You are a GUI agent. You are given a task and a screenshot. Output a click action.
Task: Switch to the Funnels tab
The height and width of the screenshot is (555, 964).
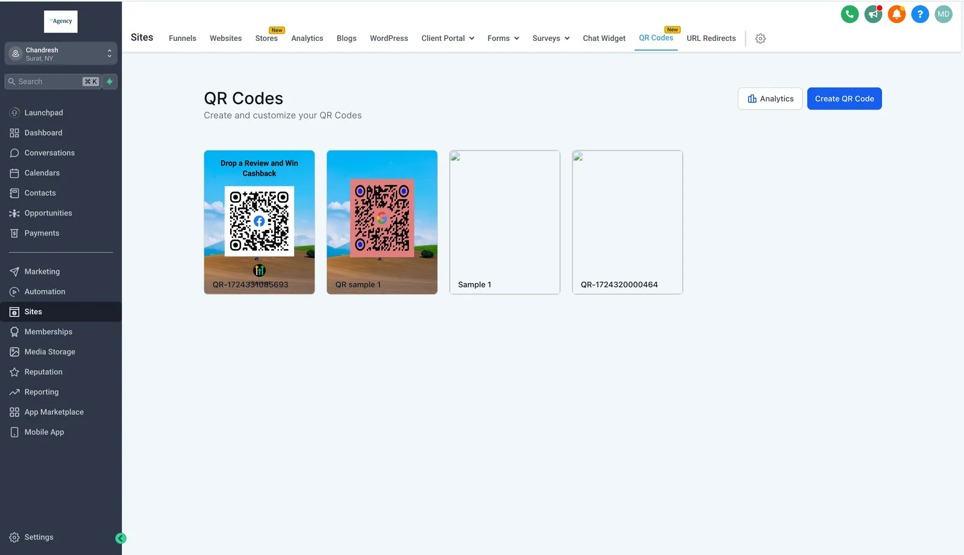pos(183,38)
